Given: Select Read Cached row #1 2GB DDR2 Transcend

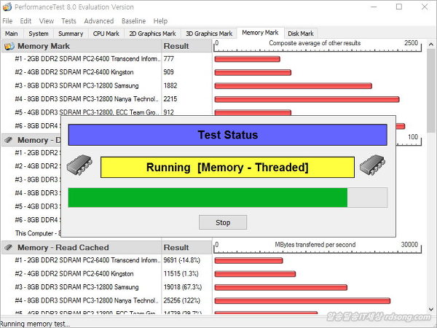Looking at the screenshot, I should [x=88, y=260].
